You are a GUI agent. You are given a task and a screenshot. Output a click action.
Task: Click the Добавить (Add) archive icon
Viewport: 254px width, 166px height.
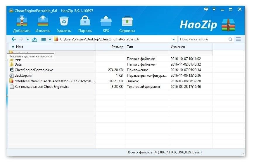22,21
